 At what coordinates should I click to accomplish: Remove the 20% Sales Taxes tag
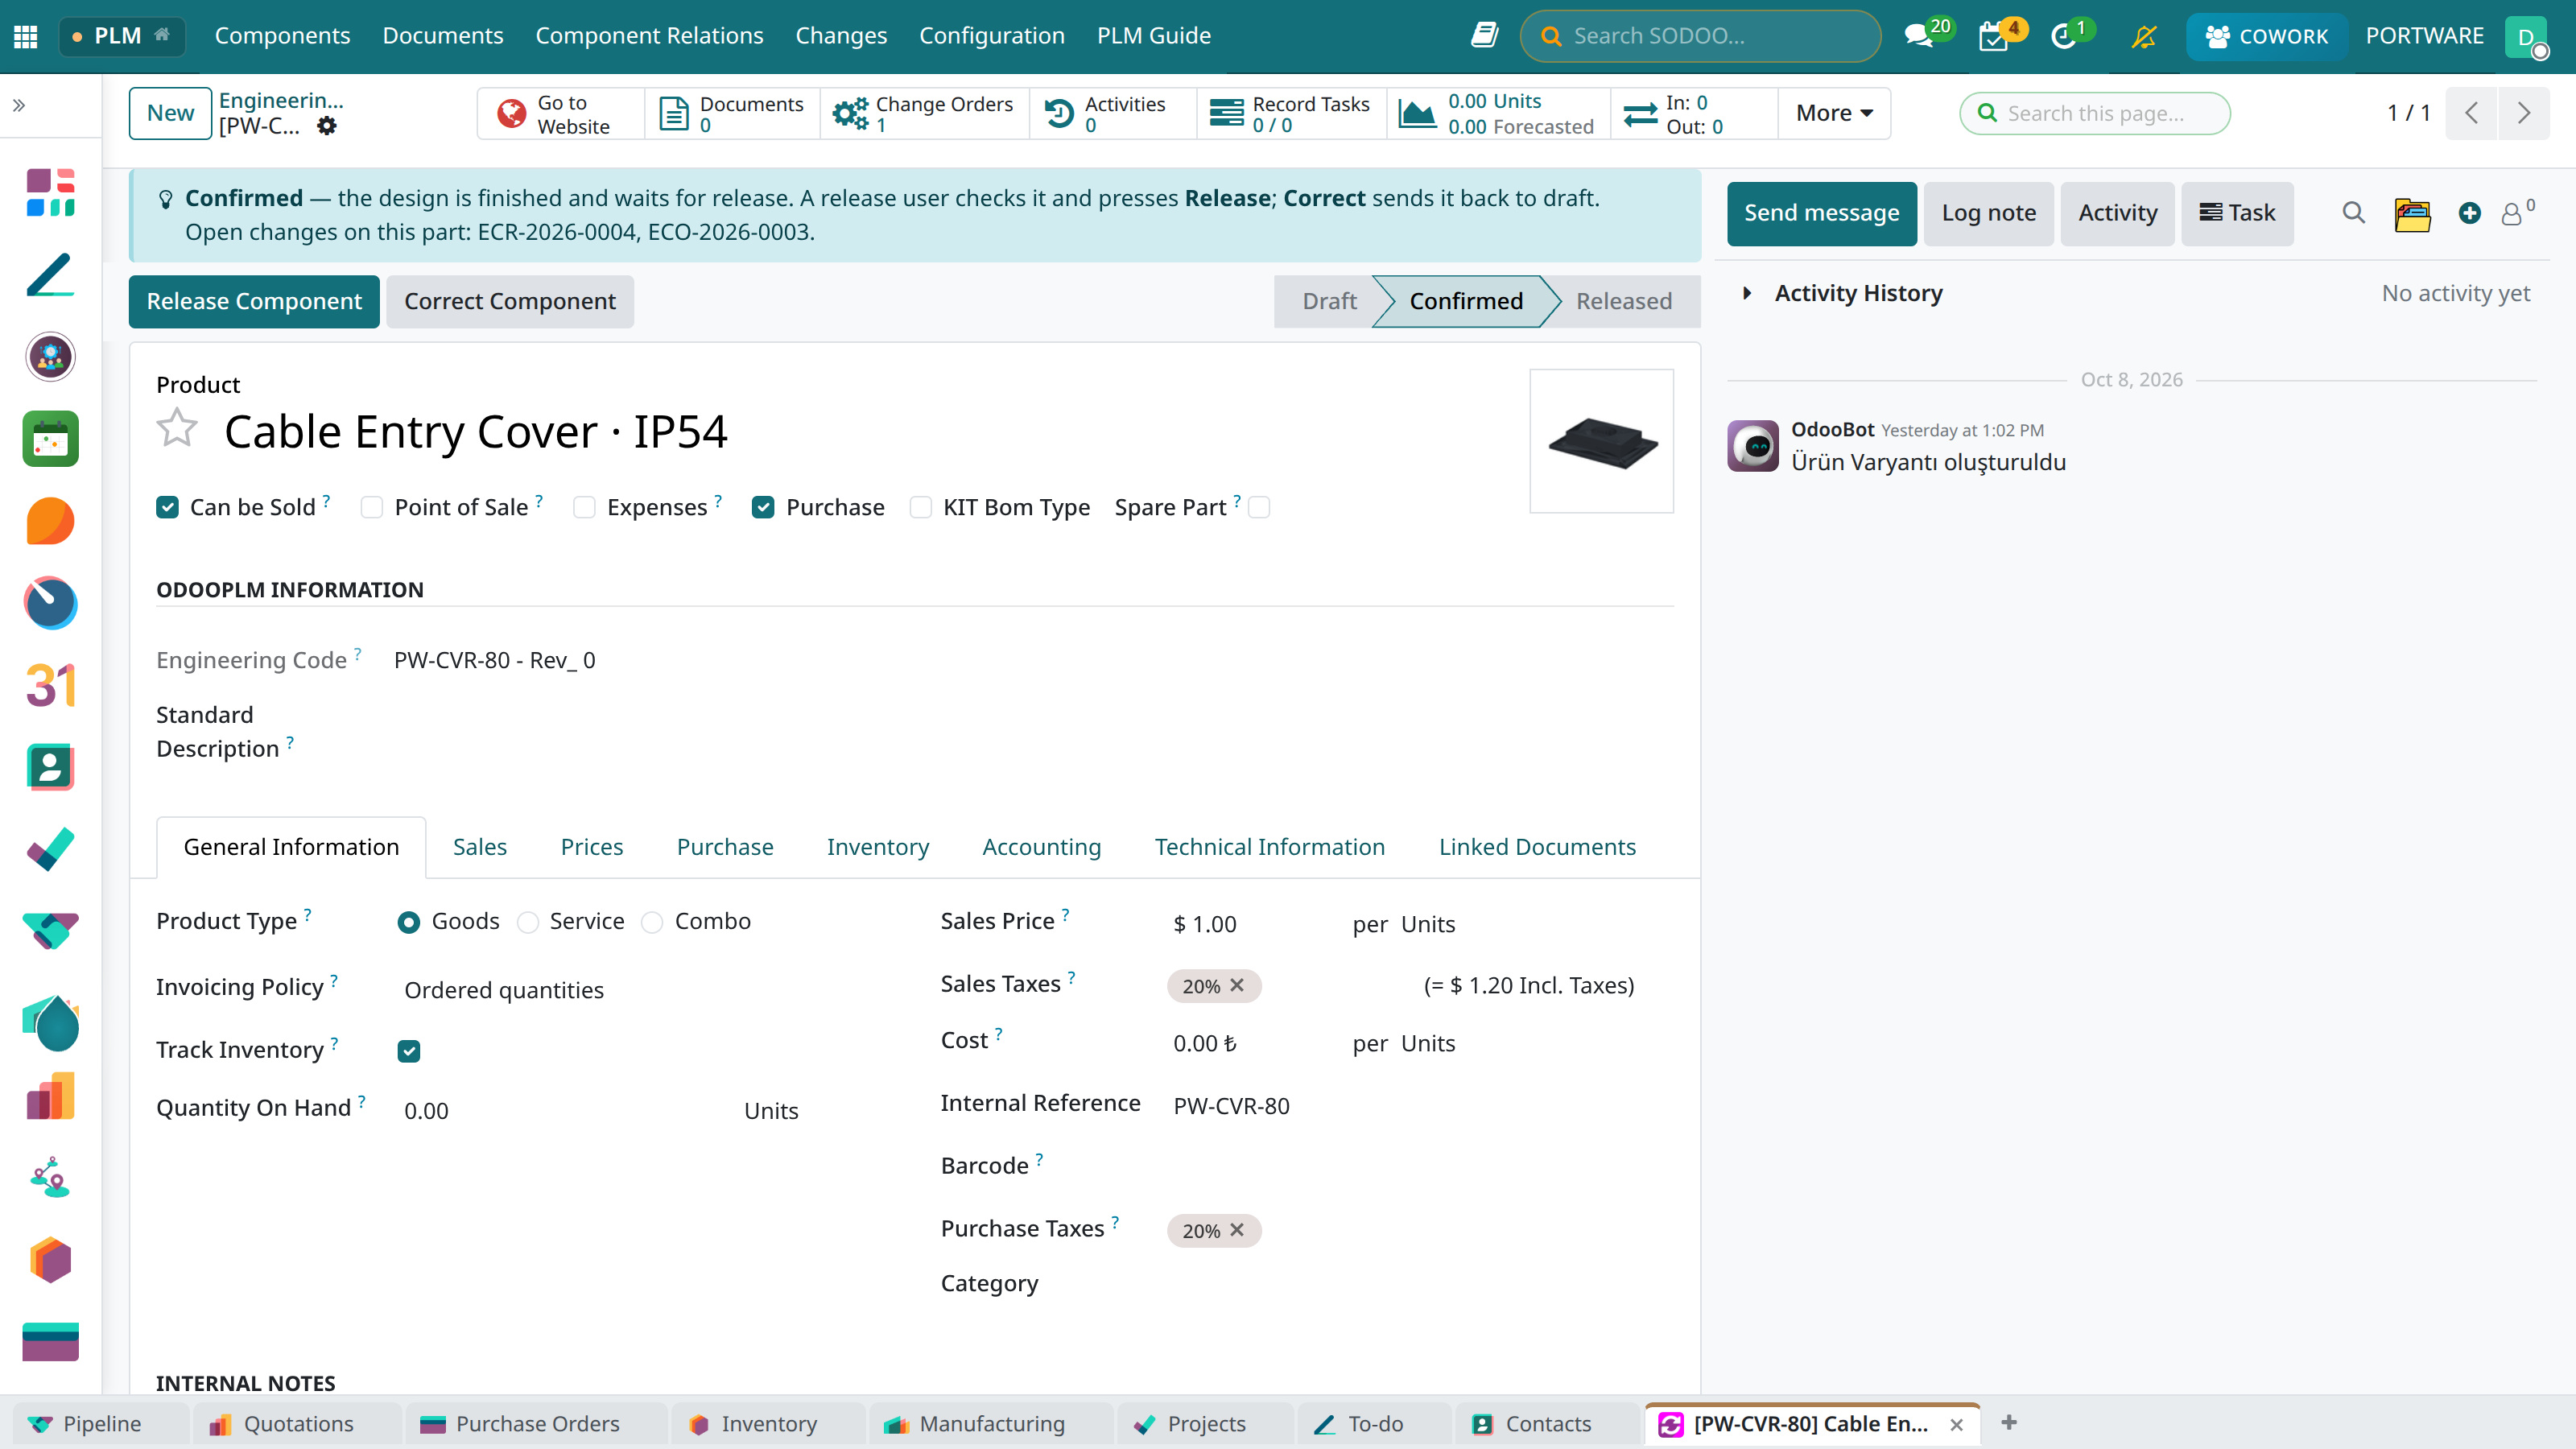1237,985
